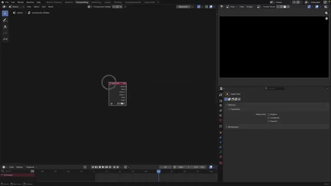Screen dimensions: 331x186
Task: Click the extend selection mode icon
Action: pos(229,99)
